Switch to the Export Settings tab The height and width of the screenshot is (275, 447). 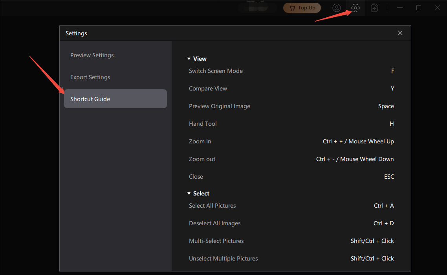90,77
